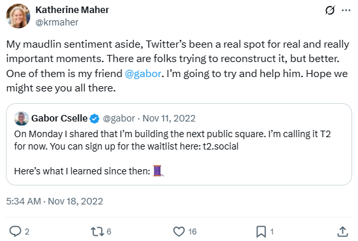Click the Grok slashed-circle icon
Image resolution: width=358 pixels, height=241 pixels.
click(x=330, y=10)
